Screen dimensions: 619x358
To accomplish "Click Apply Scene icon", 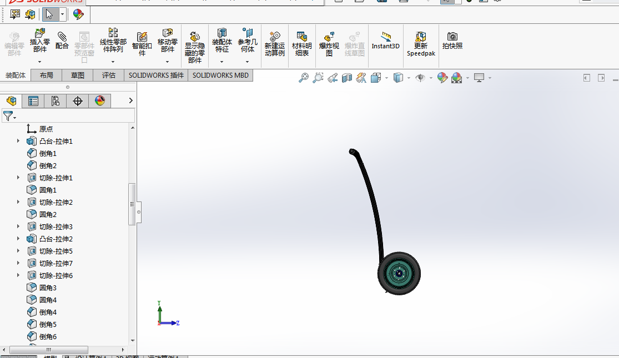I will pos(457,78).
